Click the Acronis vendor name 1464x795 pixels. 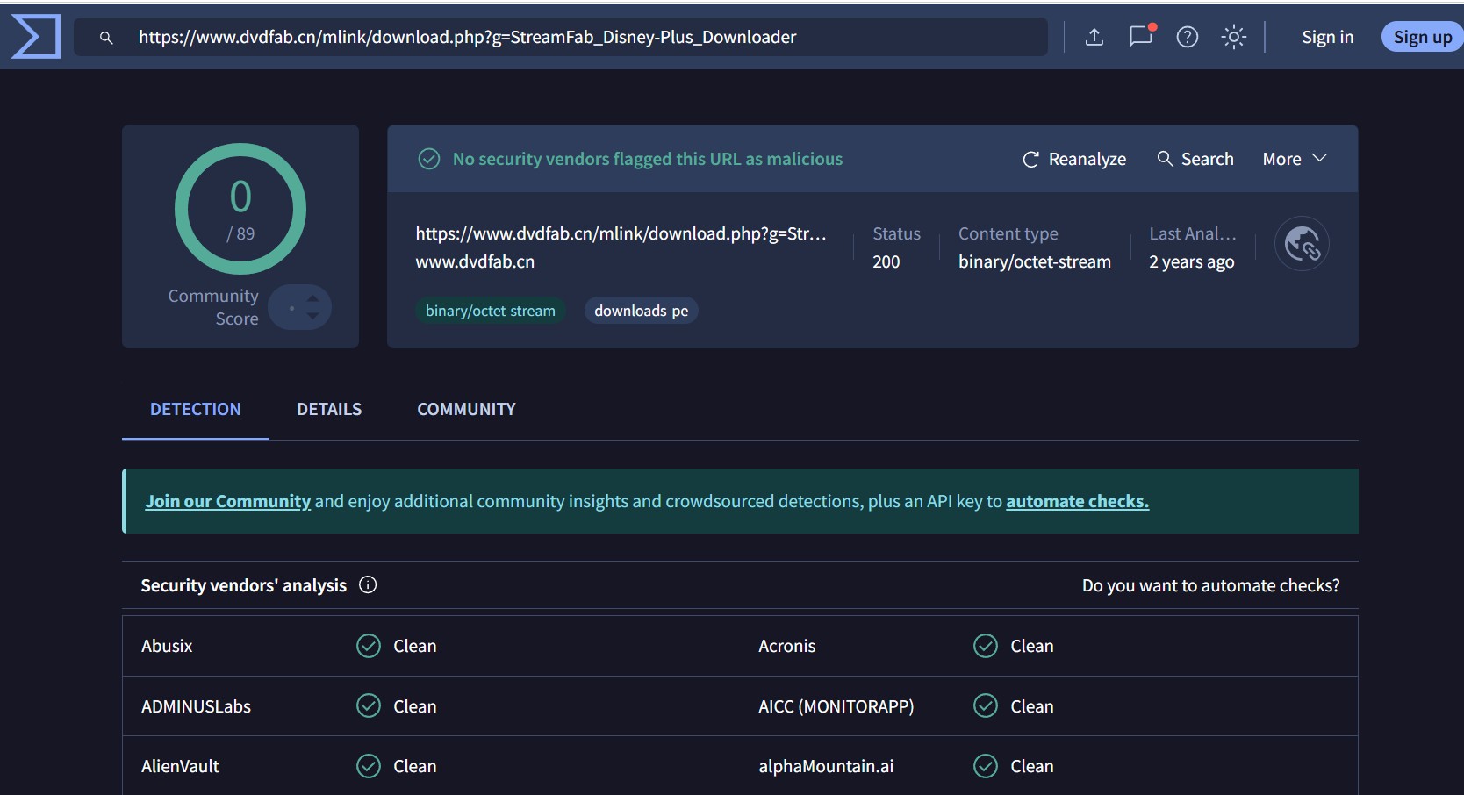tap(786, 646)
